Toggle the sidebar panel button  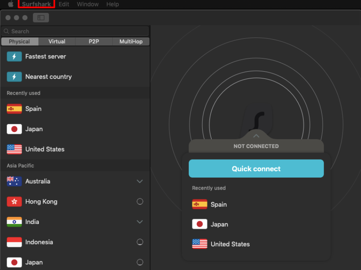click(x=41, y=18)
